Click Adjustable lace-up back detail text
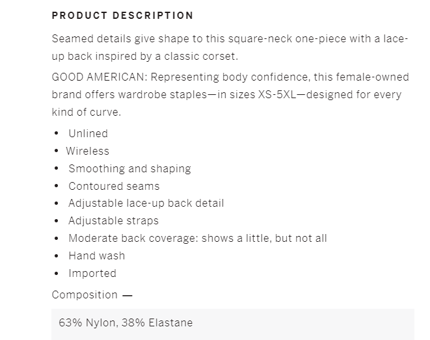Image resolution: width=430 pixels, height=340 pixels. (146, 203)
